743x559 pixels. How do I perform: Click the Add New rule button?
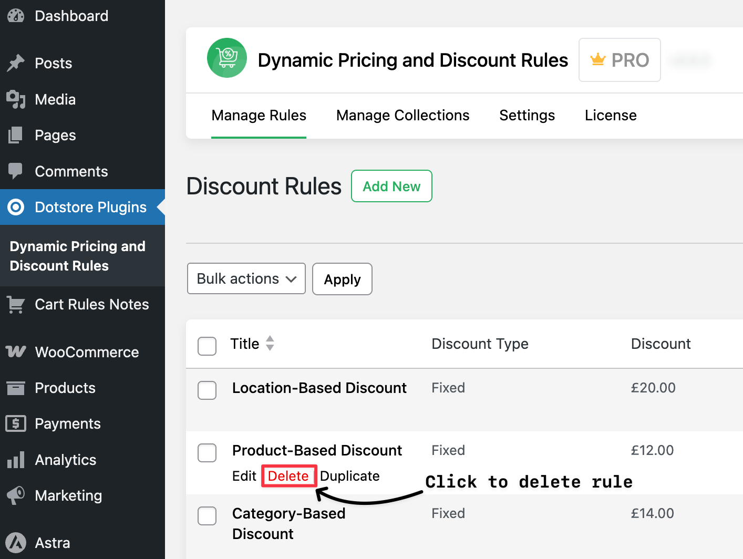pos(391,186)
